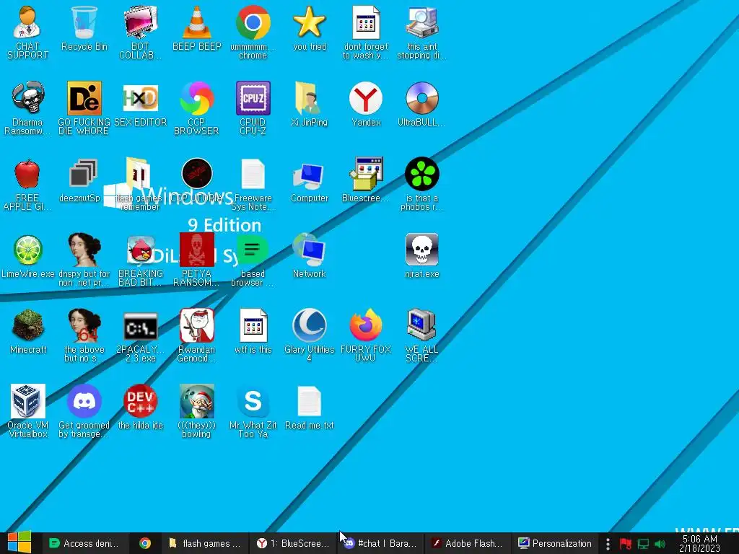Open Firefox icon labeled FURRY FOX UWU

tap(366, 335)
